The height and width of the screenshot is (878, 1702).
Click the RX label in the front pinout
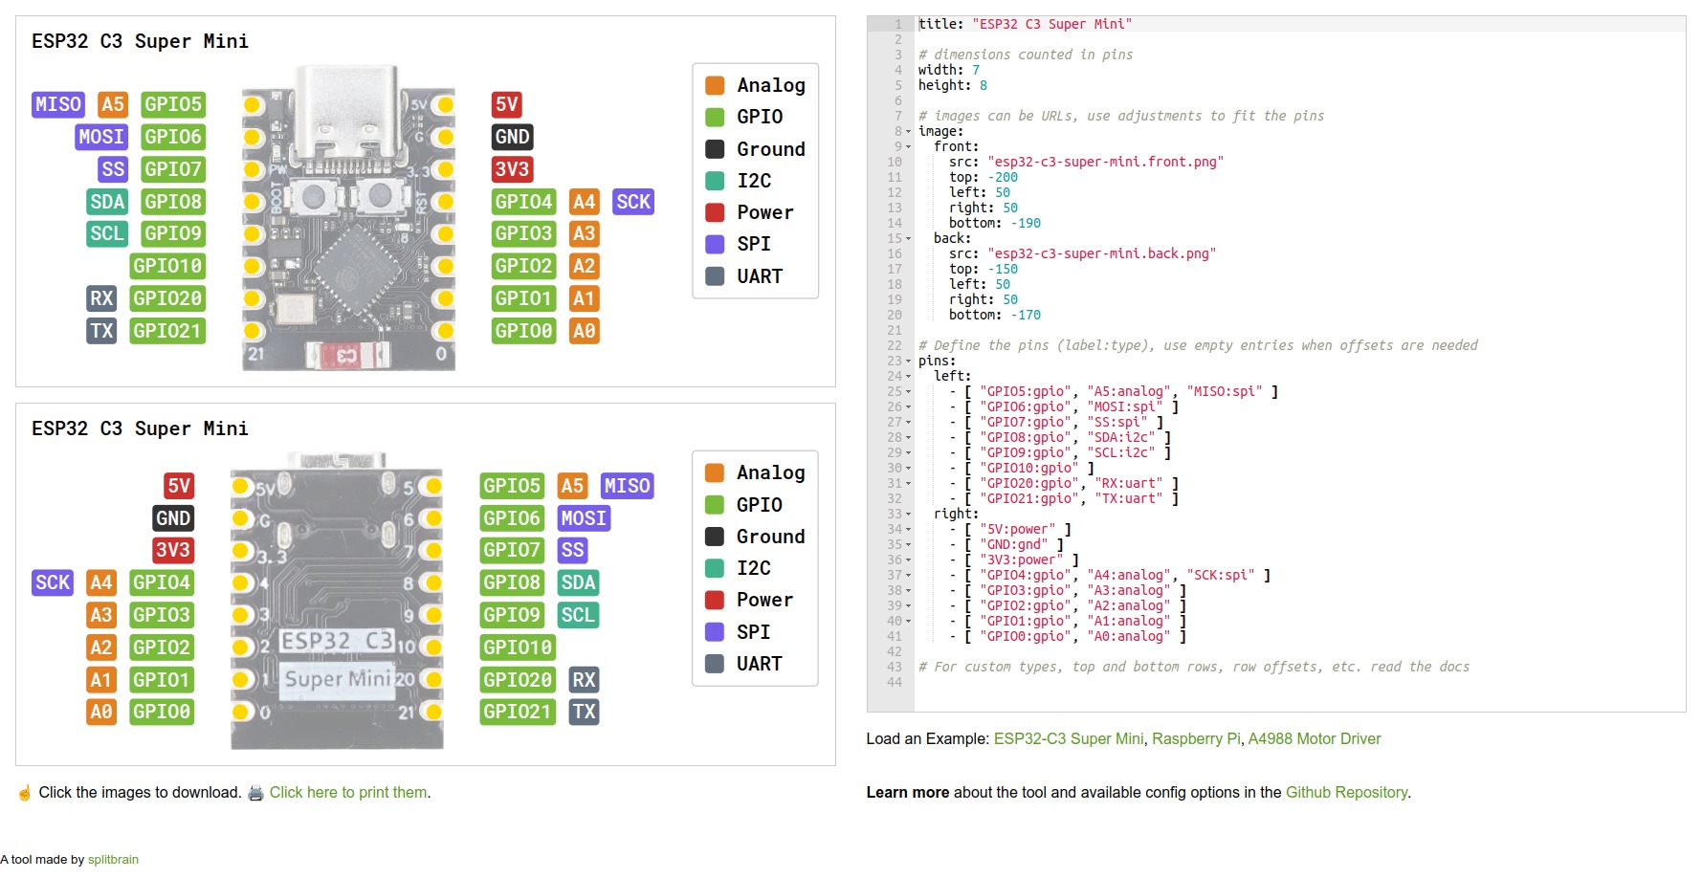coord(101,298)
